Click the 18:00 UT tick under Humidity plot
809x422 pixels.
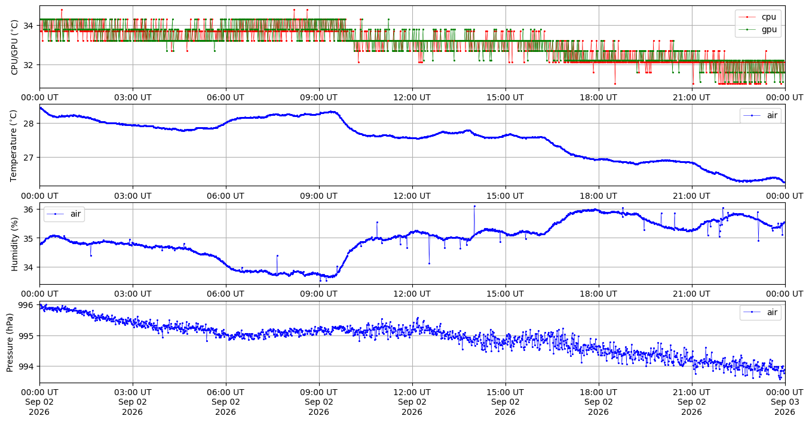coord(599,294)
